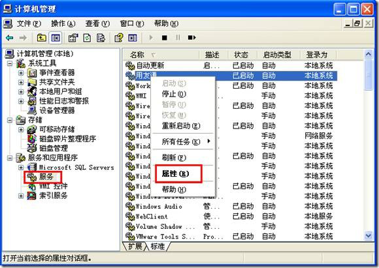
Task: Click the Help toolbar icon
Action: [x=119, y=38]
